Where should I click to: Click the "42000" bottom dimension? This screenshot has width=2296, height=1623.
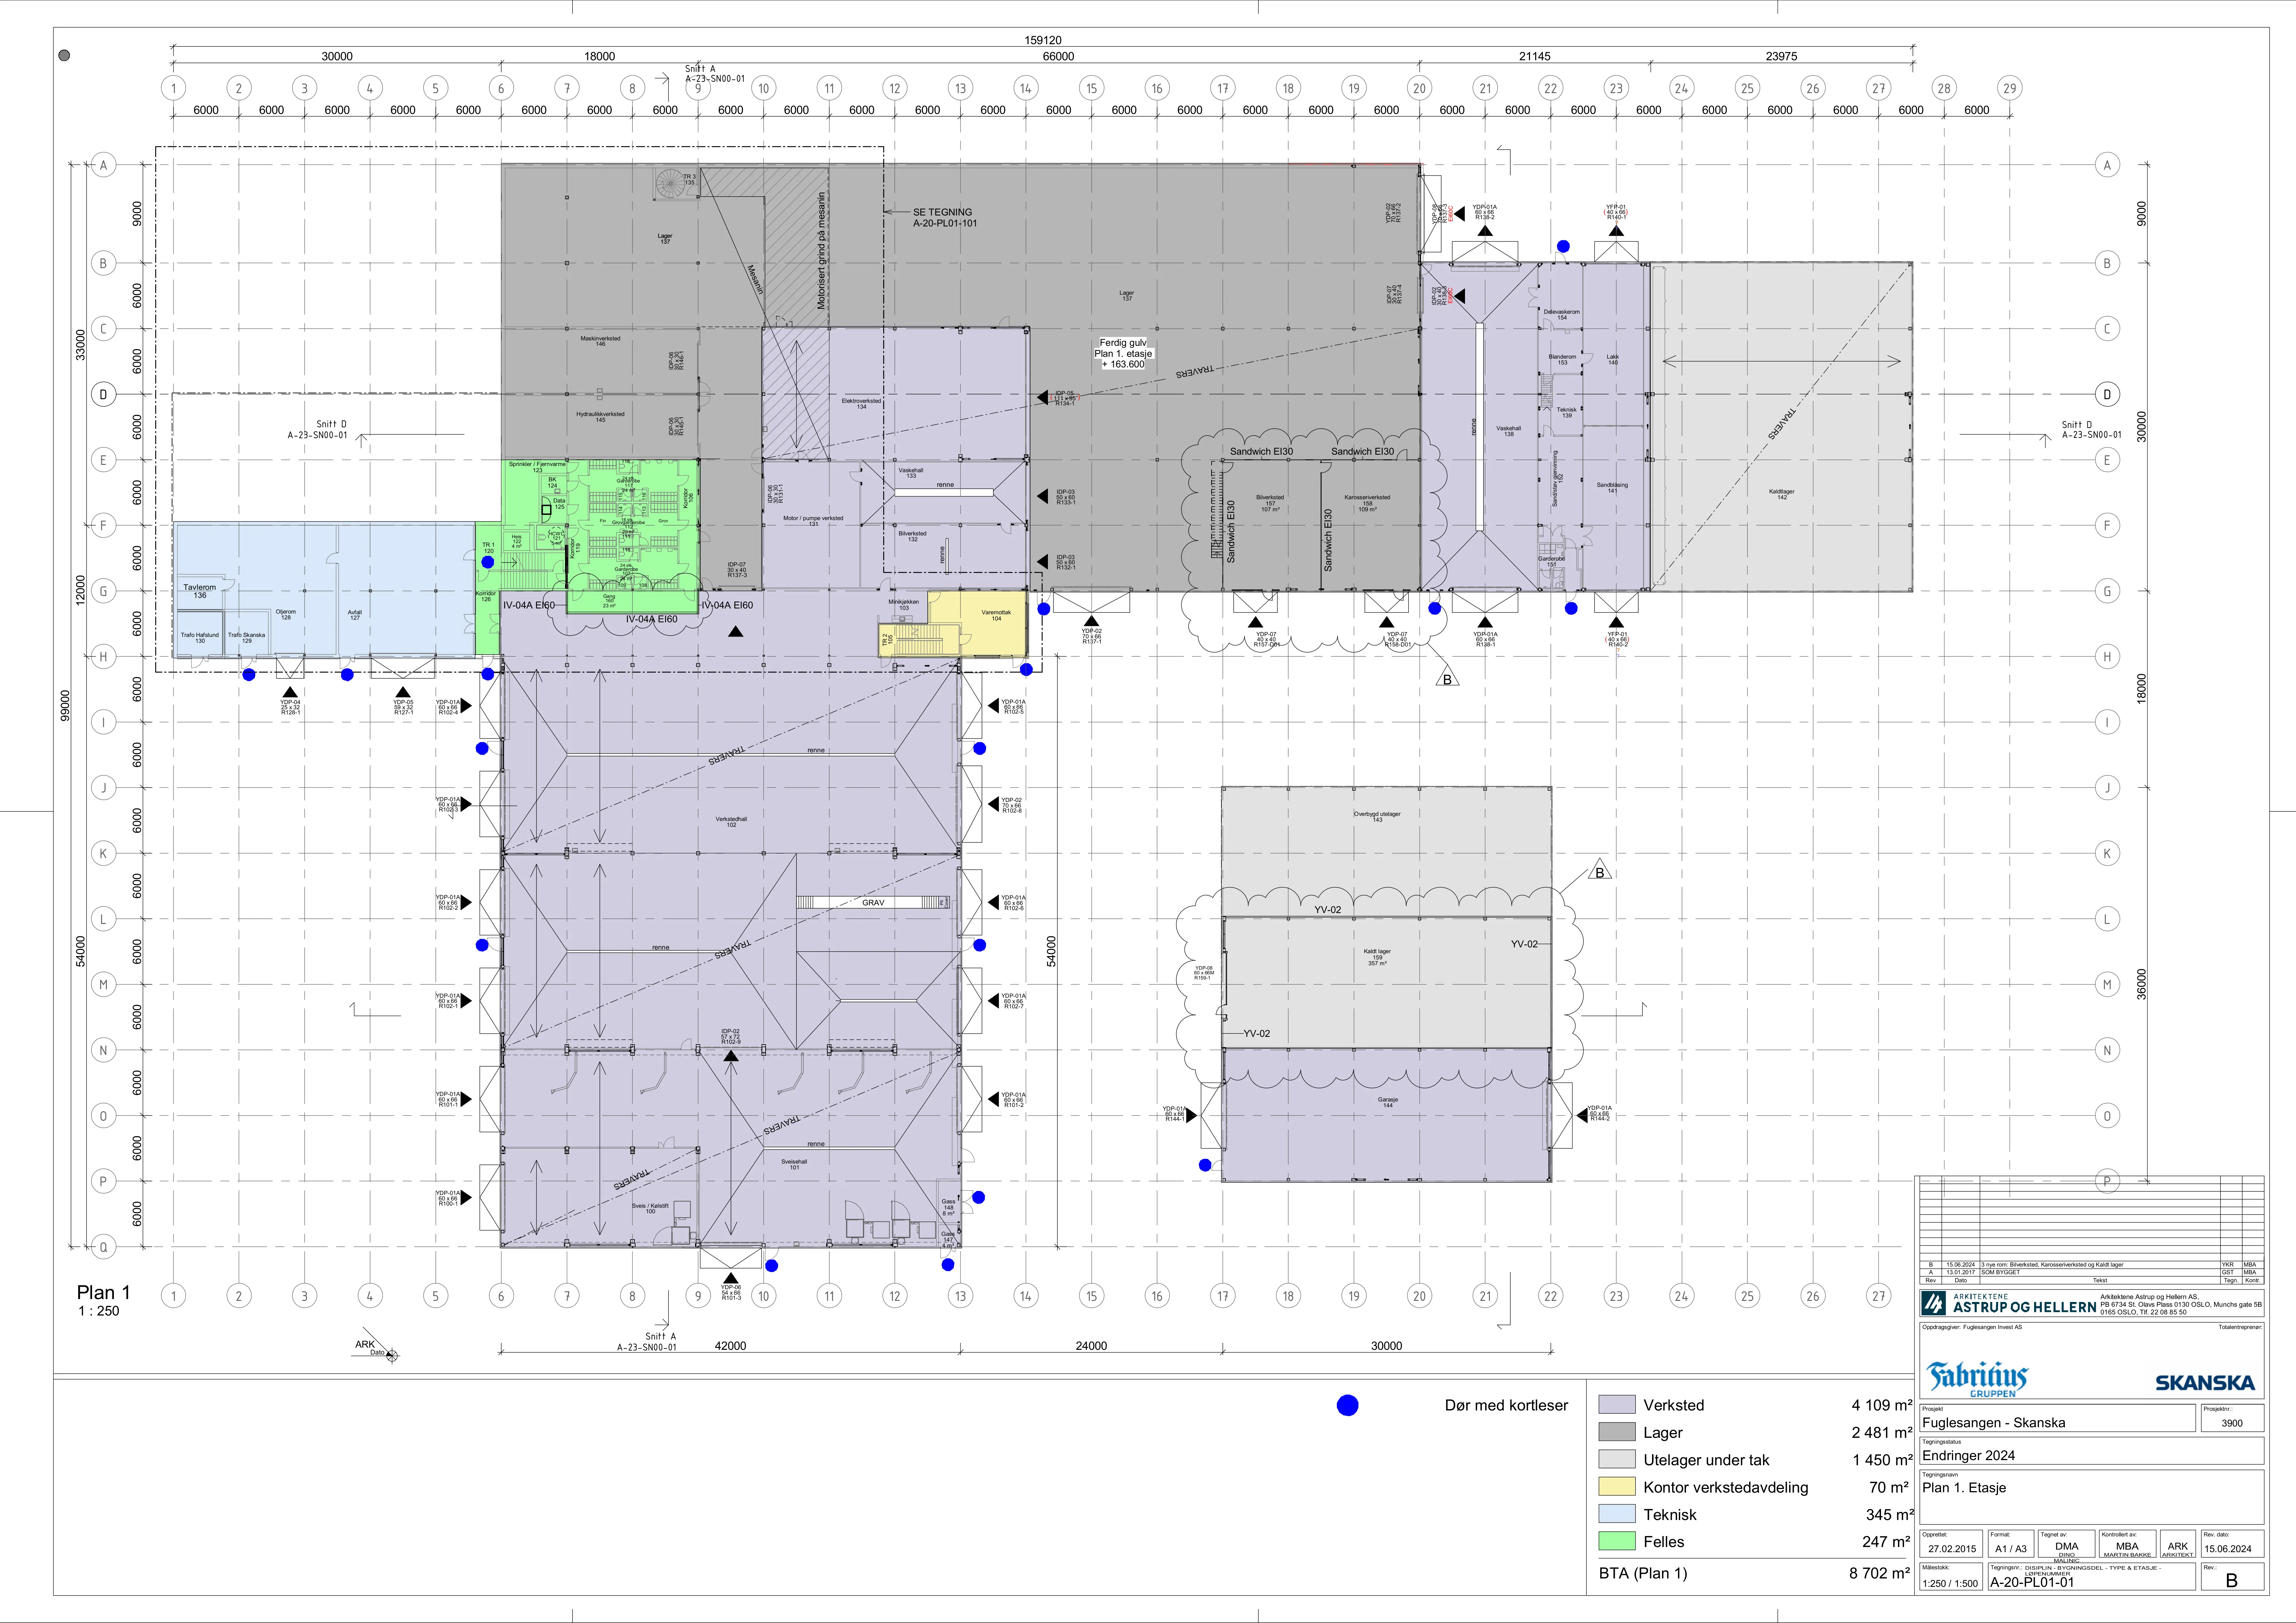click(x=730, y=1346)
